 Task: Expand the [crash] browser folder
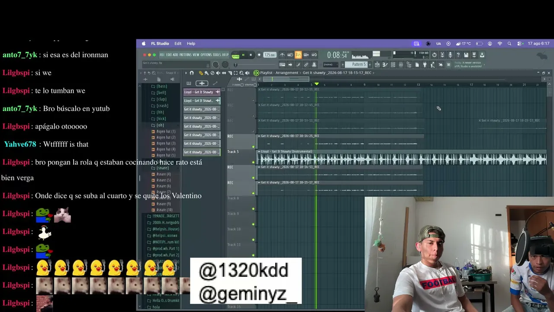pyautogui.click(x=160, y=106)
